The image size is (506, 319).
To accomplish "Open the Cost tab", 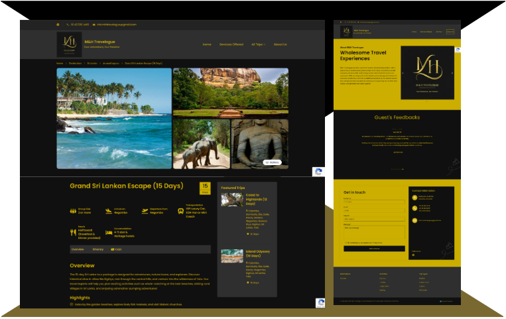I will [117, 249].
